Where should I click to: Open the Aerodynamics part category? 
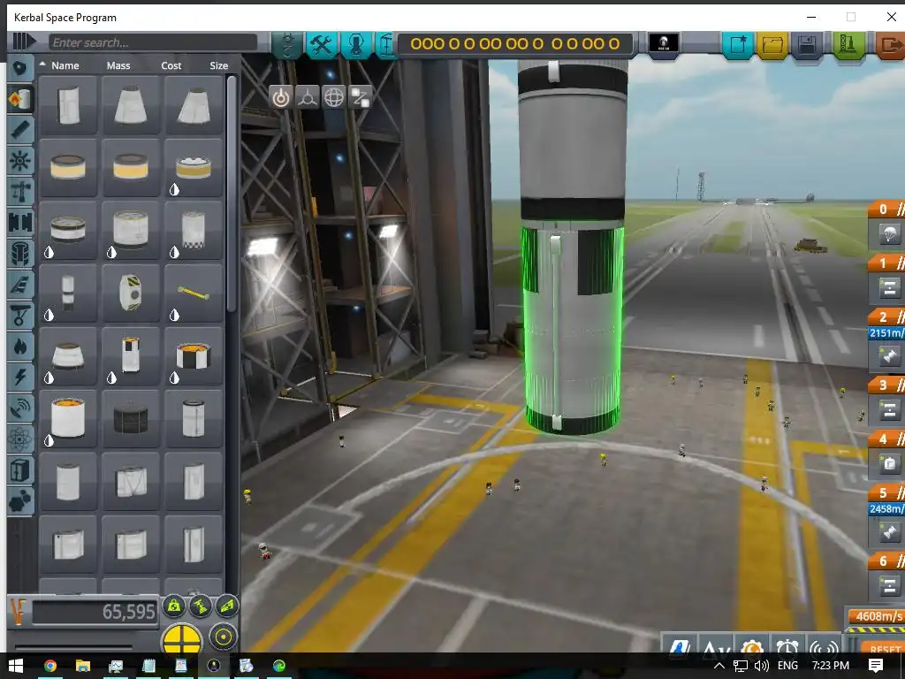[20, 284]
